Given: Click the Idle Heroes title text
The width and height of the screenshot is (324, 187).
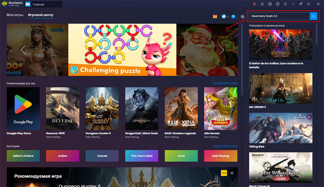Looking at the screenshot, I should coord(212,133).
